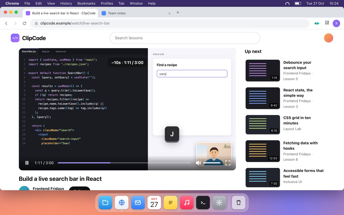Open Terminal from the Dock
This screenshot has width=344, height=215.
[x=203, y=203]
